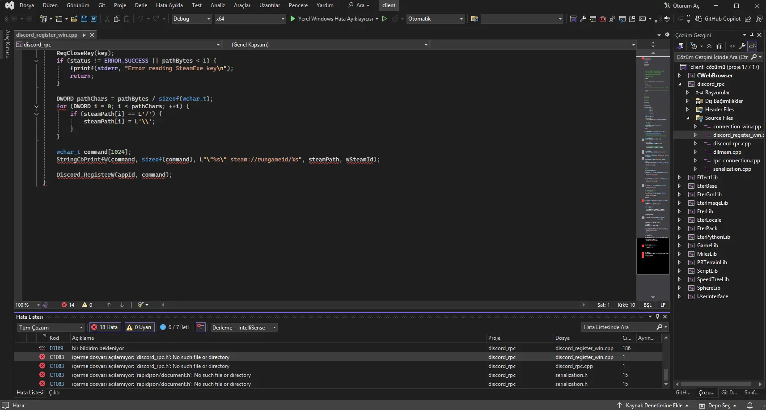
Task: Click the code cleanup broom icon
Action: point(140,305)
